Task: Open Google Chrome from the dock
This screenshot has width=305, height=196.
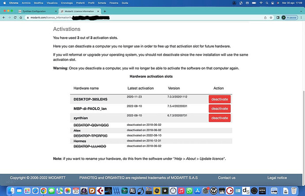Action: [x=44, y=191]
